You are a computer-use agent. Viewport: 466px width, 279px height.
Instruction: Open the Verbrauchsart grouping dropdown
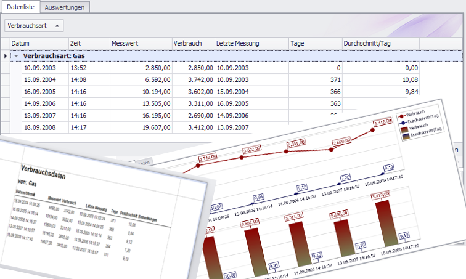coord(34,26)
